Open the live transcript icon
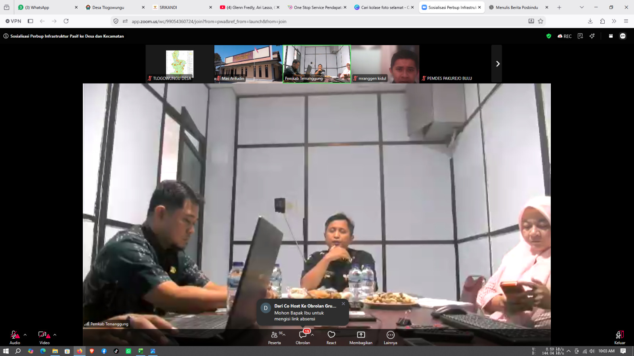 tap(580, 36)
